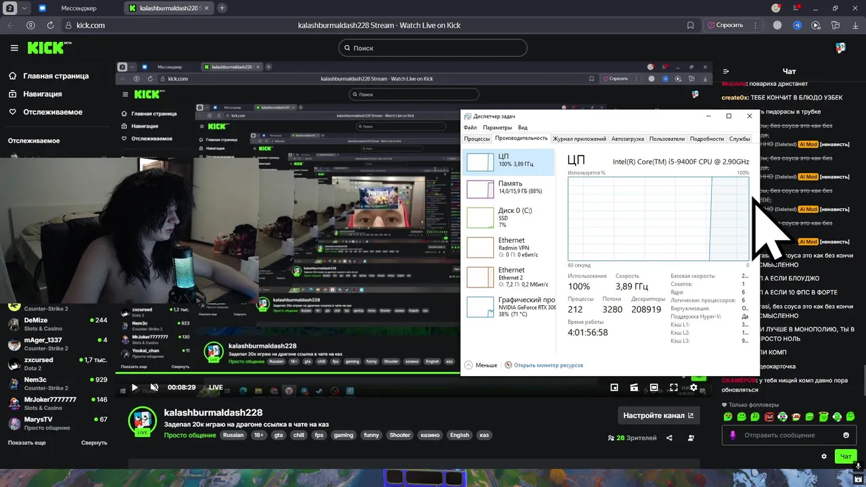The height and width of the screenshot is (487, 866).
Task: Open Навигация in Kick sidebar
Action: (43, 94)
